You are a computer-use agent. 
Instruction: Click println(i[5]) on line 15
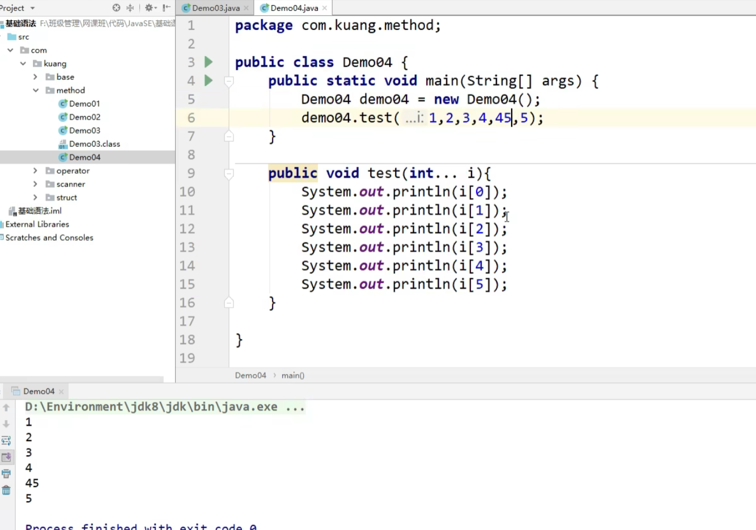[x=445, y=284]
